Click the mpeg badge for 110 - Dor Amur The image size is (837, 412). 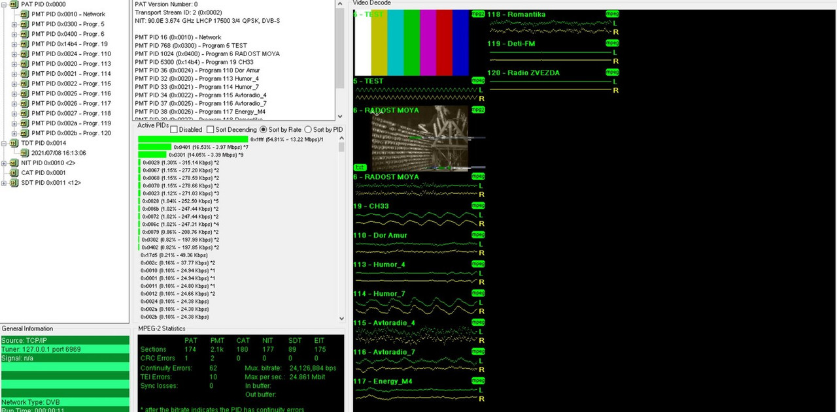coord(478,235)
